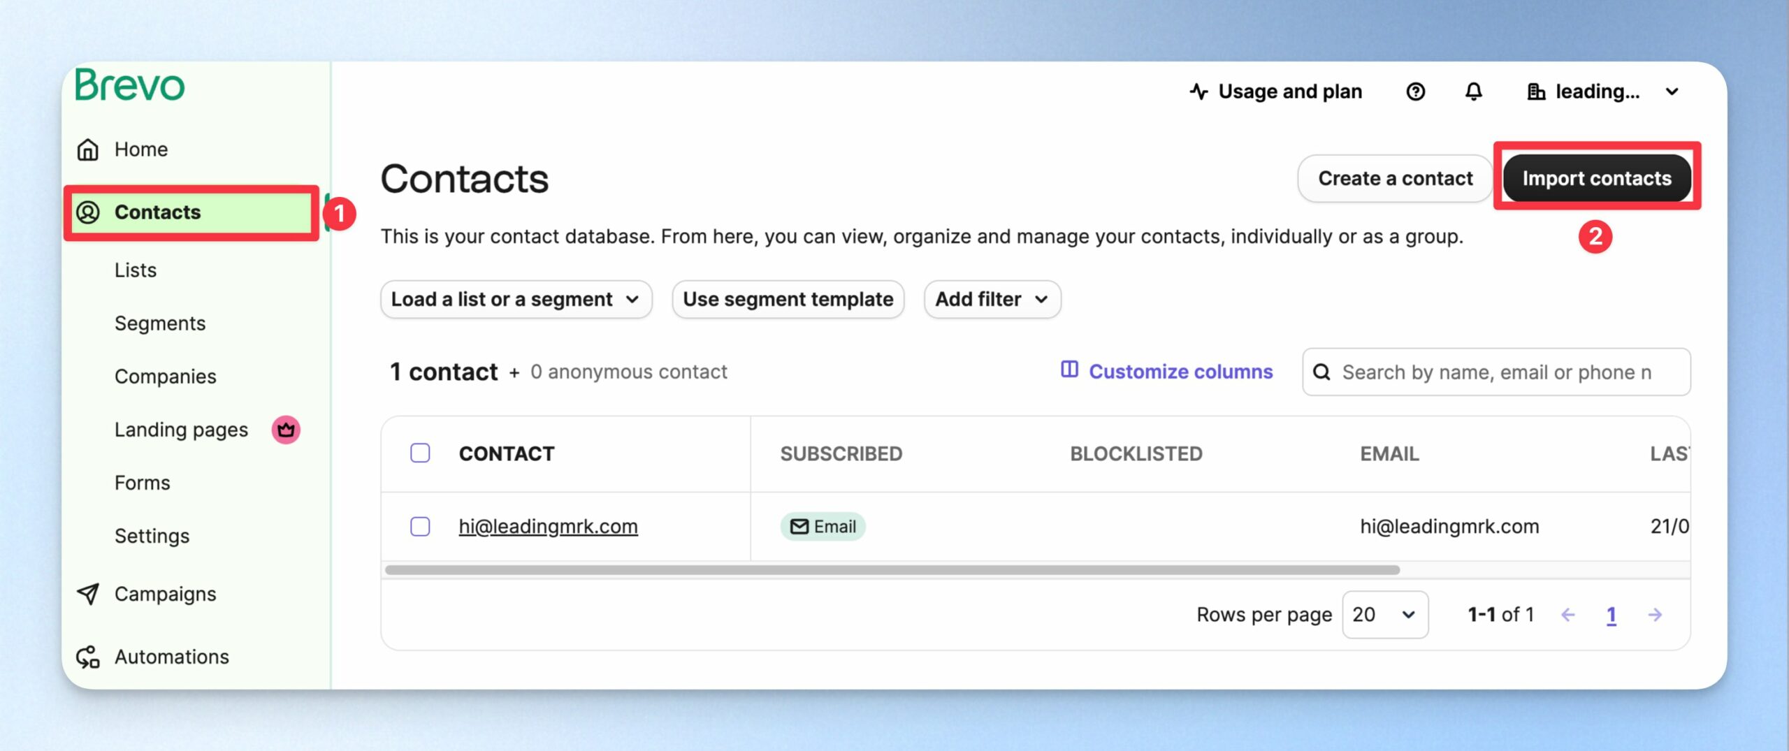Viewport: 1789px width, 751px height.
Task: Expand the Load a list or a segment dropdown
Action: tap(516, 300)
